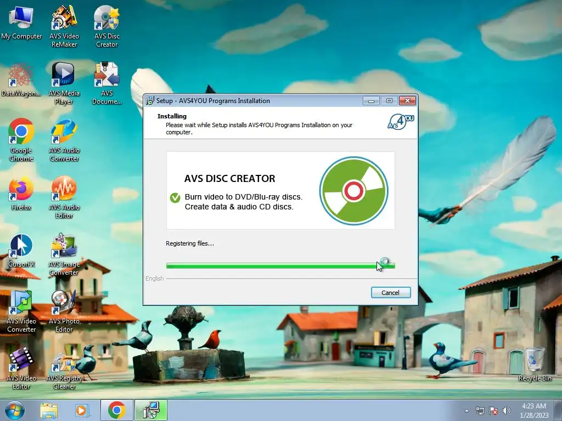Click the Google Chrome desktop shortcut

click(x=21, y=140)
